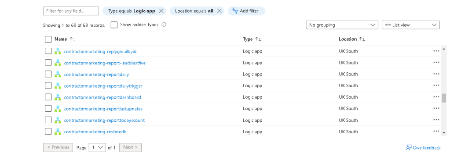The image size is (450, 167).
Task: Click the scrollbar down arrow
Action: 444,133
